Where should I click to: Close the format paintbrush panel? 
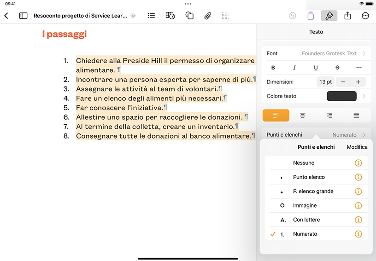click(329, 16)
